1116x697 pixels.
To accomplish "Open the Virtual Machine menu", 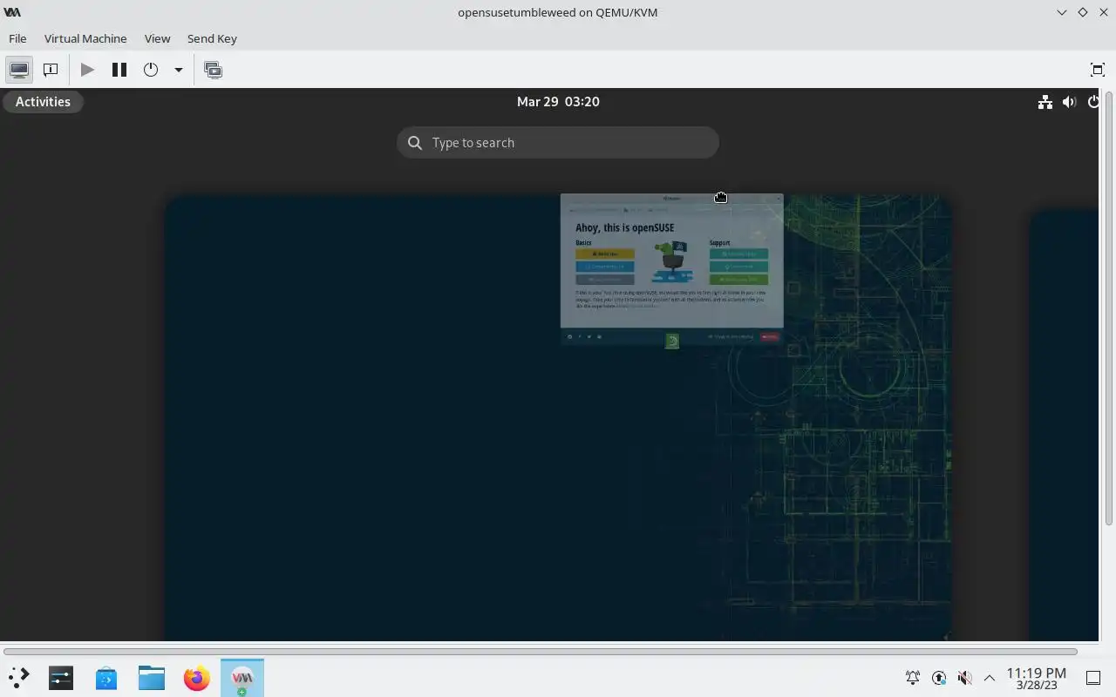I will (85, 38).
